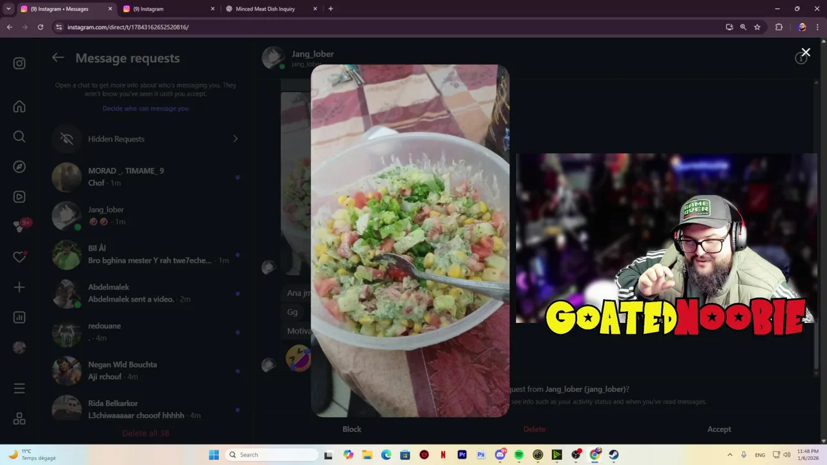Open Premiere Pro from taskbar
This screenshot has width=827, height=465.
(462, 455)
